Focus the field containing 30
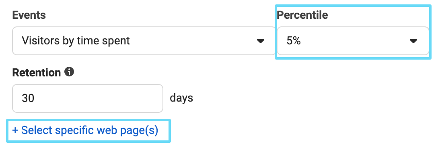 pyautogui.click(x=88, y=98)
